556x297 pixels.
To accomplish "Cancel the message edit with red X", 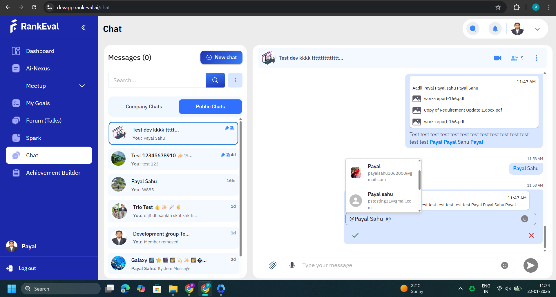I will [531, 235].
